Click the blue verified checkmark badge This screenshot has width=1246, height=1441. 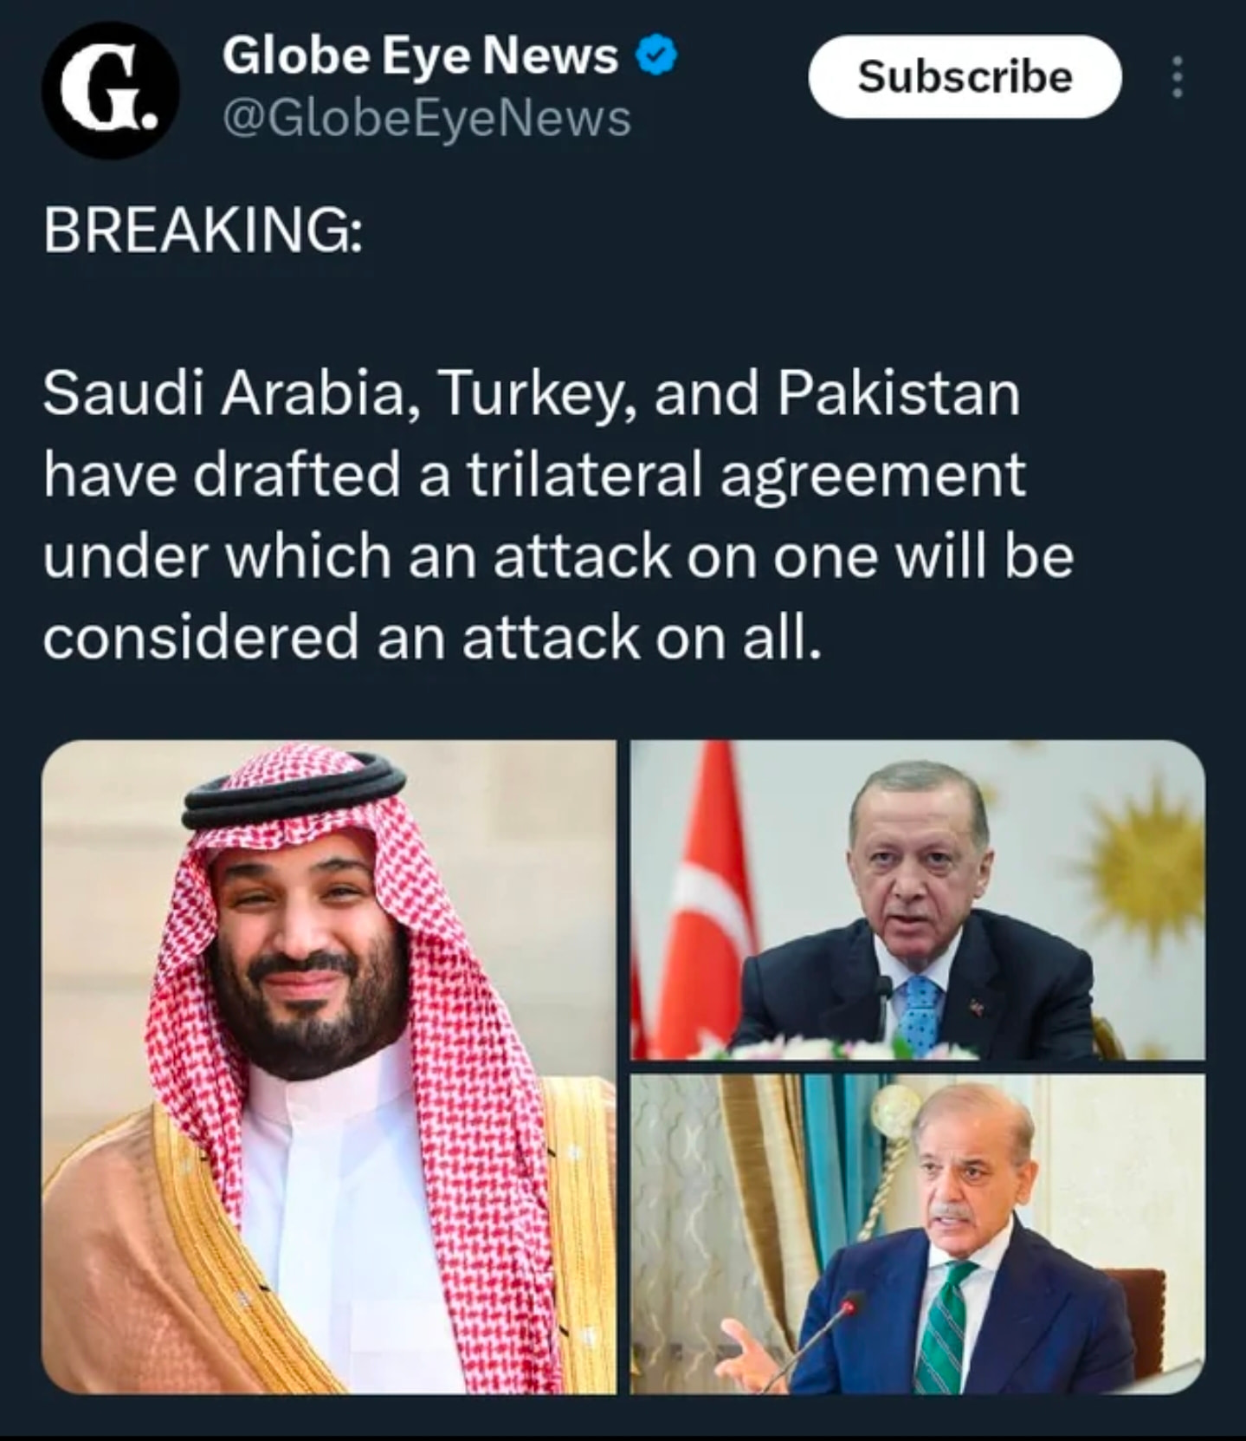tap(657, 57)
